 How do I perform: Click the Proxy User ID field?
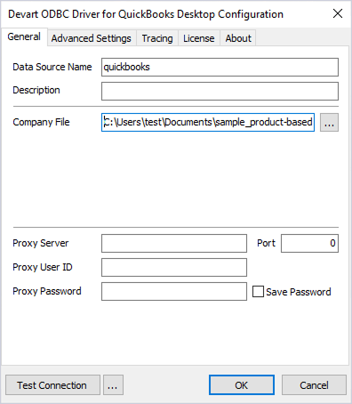174,267
